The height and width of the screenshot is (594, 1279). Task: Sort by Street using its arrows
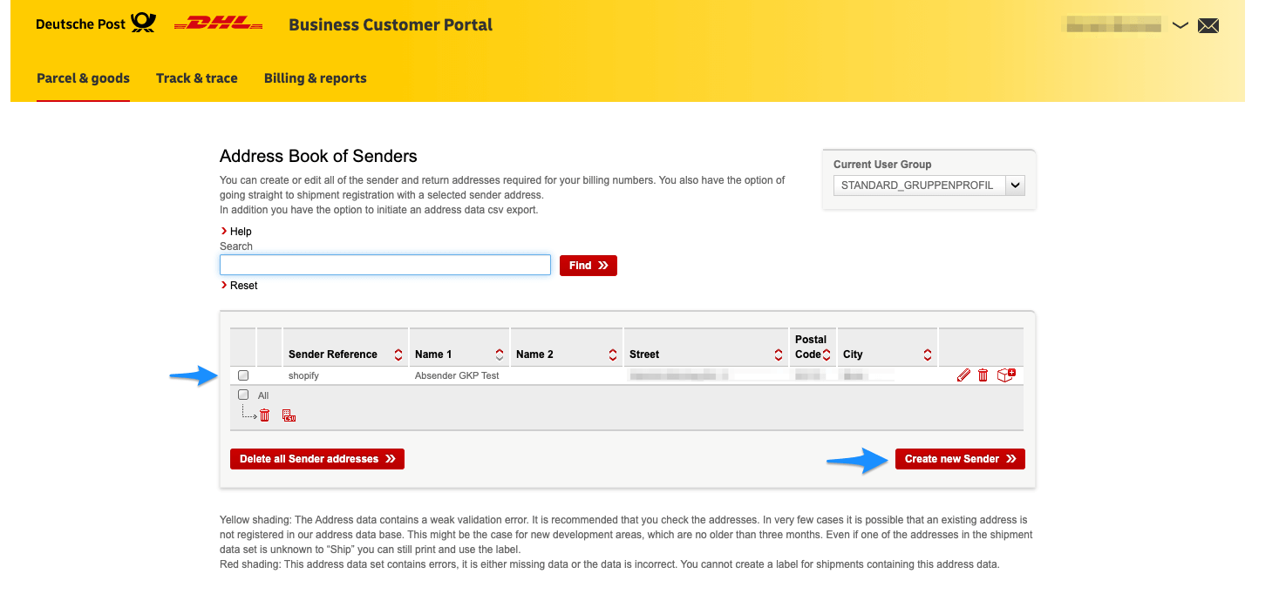779,354
